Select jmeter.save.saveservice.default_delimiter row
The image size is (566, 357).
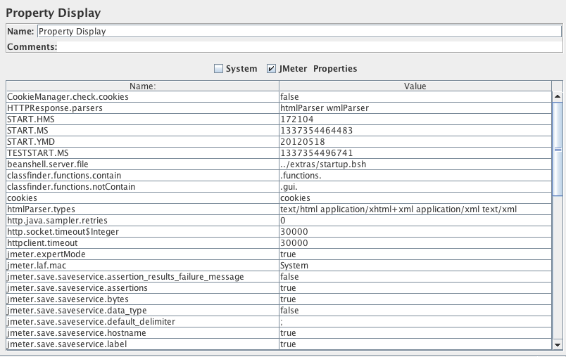pos(142,322)
